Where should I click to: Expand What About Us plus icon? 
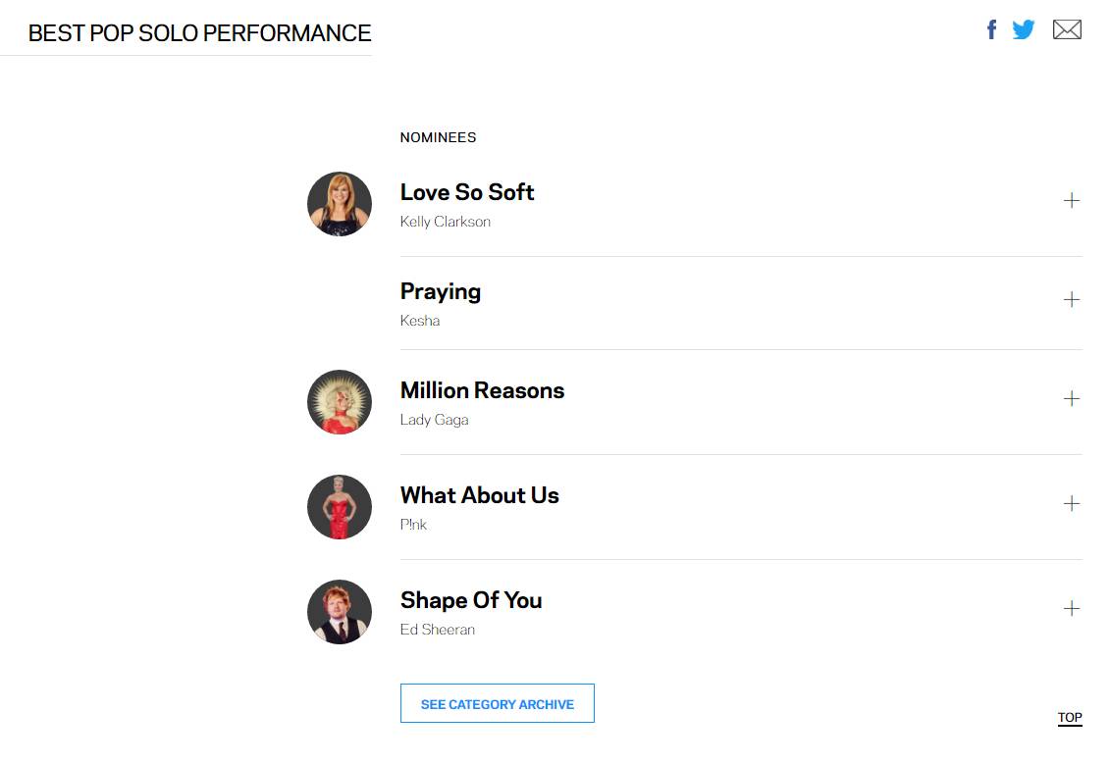(x=1071, y=504)
